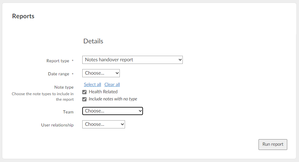299x162 pixels.
Task: Open the Report type dropdown
Action: [x=132, y=60]
